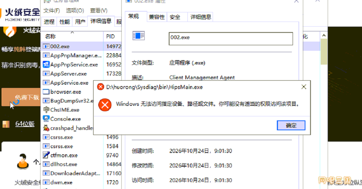This screenshot has height=189, width=362.
Task: Follow the 64位版 link
Action: pyautogui.click(x=25, y=124)
